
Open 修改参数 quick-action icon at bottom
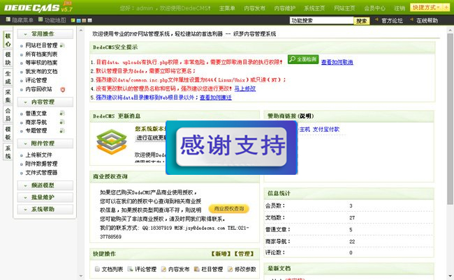click(x=230, y=269)
